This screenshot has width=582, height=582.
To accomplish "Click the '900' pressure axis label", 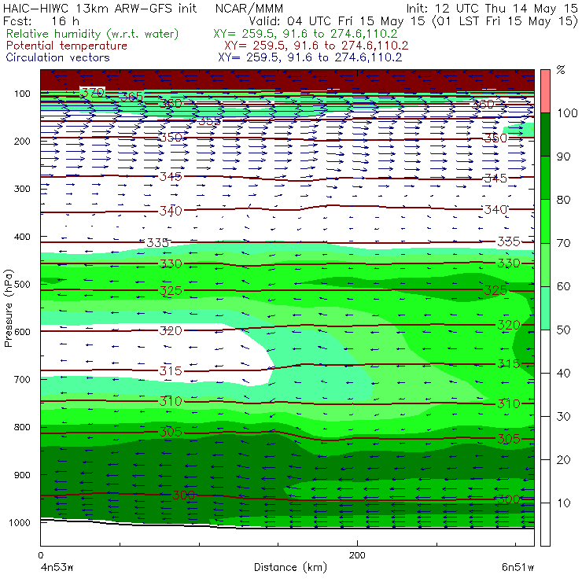I will [22, 475].
